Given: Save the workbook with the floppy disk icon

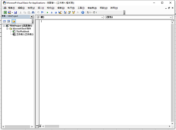Looking at the screenshot, I should pyautogui.click(x=15, y=12).
